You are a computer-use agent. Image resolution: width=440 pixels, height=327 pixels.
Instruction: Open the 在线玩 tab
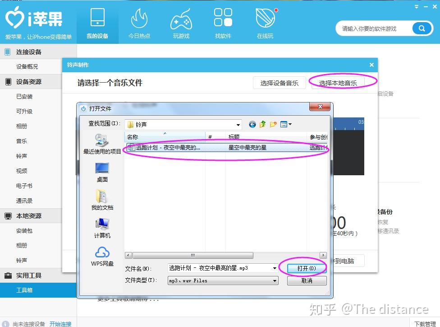(265, 23)
